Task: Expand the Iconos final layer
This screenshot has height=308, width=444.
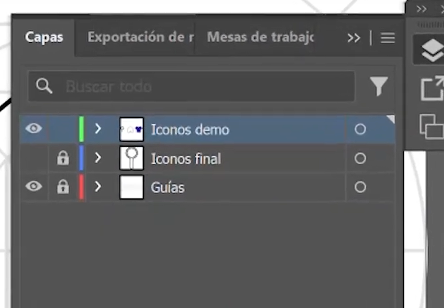Action: [98, 158]
